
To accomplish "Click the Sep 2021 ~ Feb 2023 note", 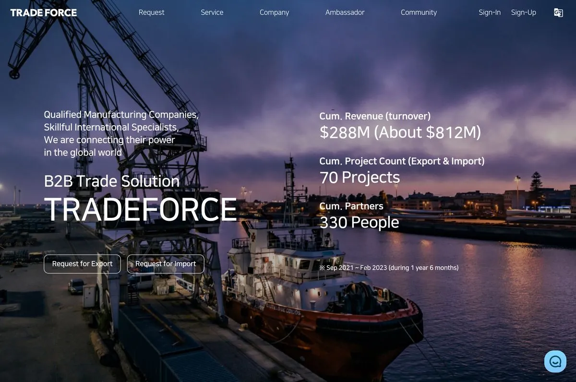I will point(389,268).
